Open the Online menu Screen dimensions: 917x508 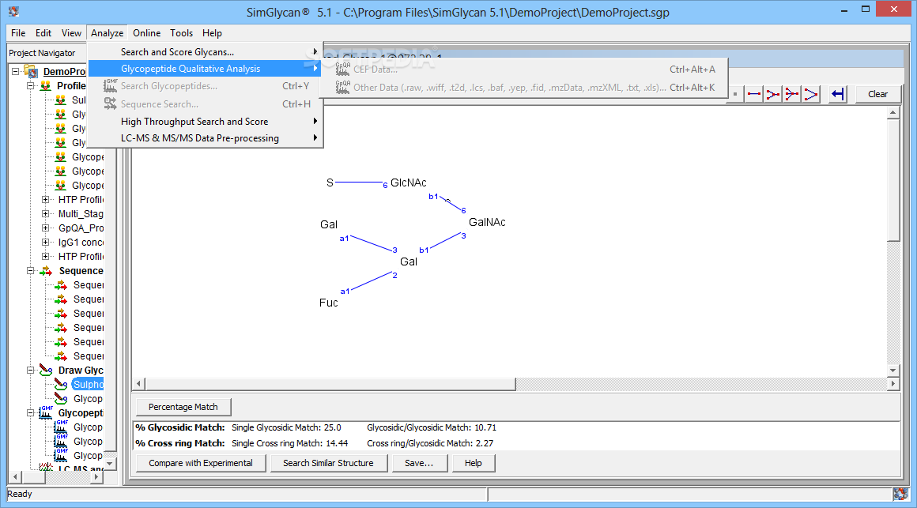[x=147, y=33]
